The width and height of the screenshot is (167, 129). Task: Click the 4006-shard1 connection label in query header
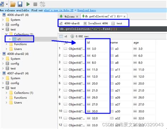point(72,23)
